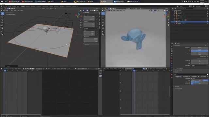Set color depth to 16
209x117 pixels.
point(204,82)
